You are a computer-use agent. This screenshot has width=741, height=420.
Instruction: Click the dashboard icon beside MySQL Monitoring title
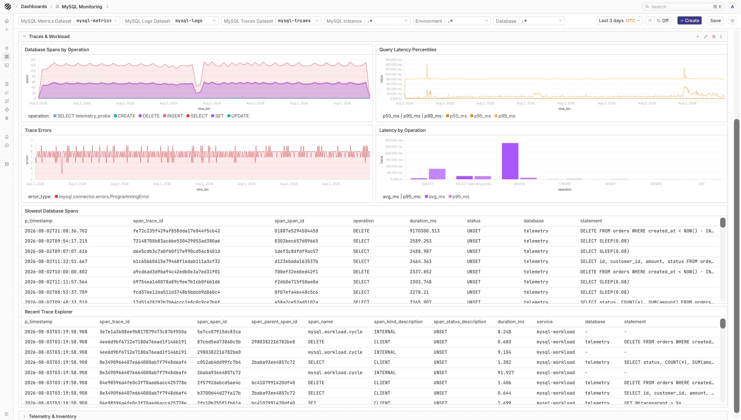[57, 7]
